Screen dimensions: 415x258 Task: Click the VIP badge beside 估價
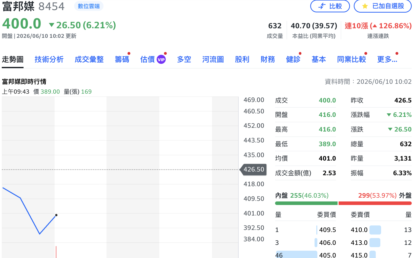tap(161, 60)
